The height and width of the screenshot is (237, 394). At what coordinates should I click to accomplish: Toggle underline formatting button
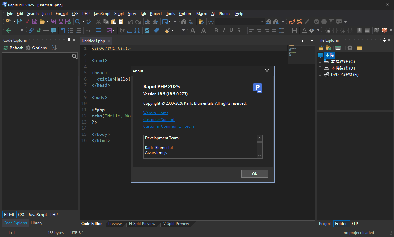(231, 30)
